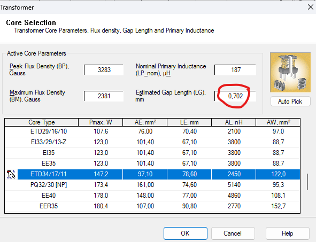
Task: Click AE value 148,00 in EE40 row
Action: pyautogui.click(x=145, y=196)
